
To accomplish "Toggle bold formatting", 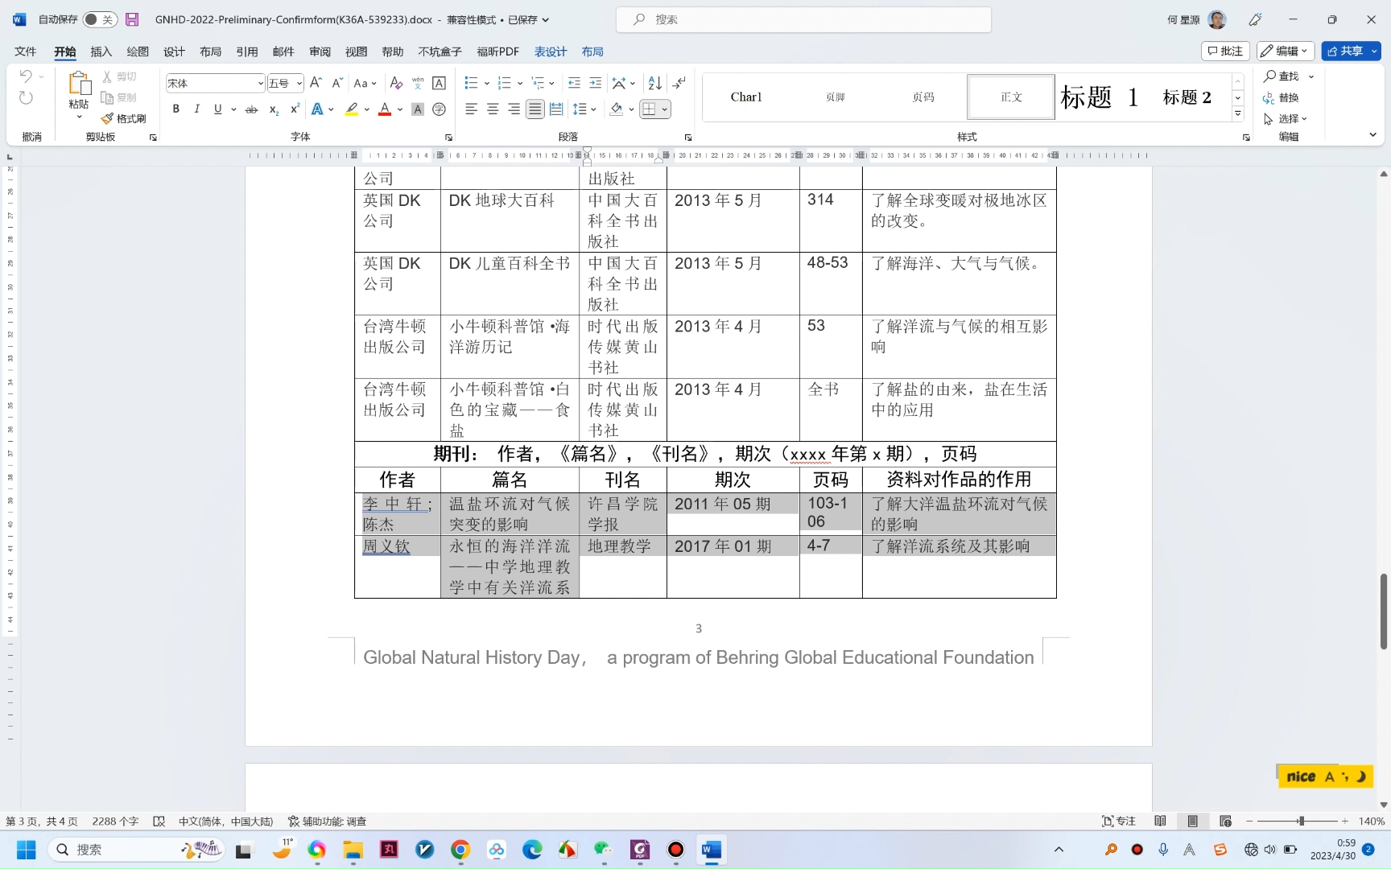I will [175, 109].
